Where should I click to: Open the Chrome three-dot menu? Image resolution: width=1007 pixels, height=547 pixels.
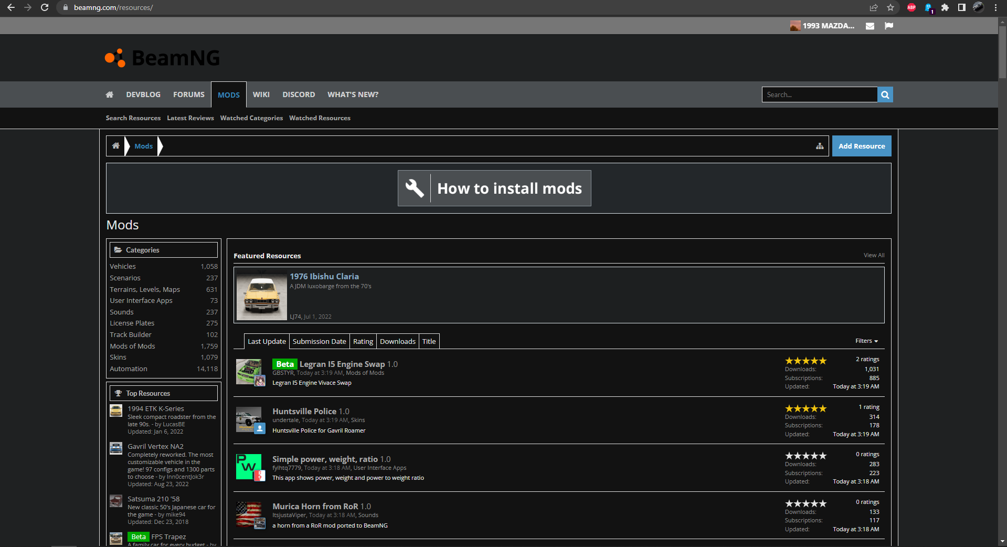coord(995,7)
